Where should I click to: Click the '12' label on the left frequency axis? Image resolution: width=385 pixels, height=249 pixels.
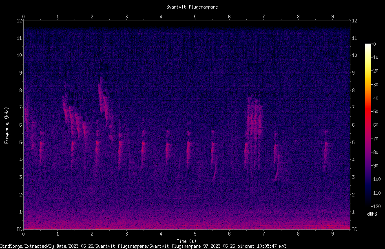tap(19, 21)
